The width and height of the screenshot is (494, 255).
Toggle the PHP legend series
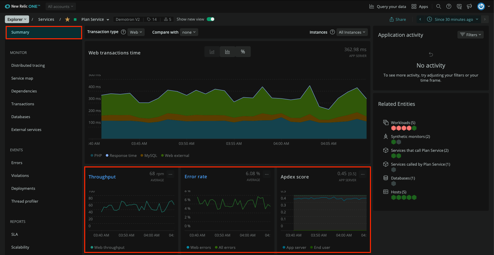tap(96, 155)
